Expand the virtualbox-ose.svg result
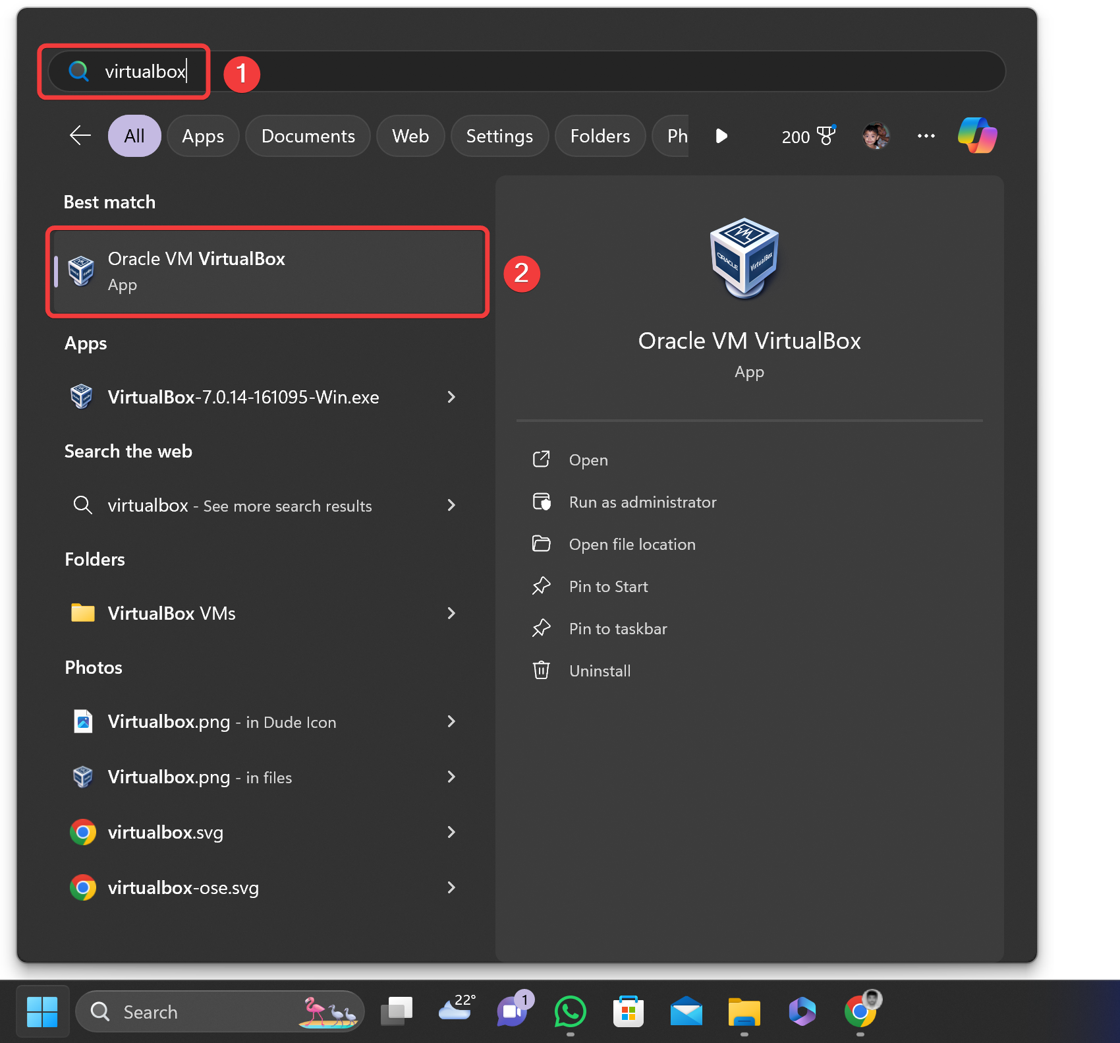 451,887
